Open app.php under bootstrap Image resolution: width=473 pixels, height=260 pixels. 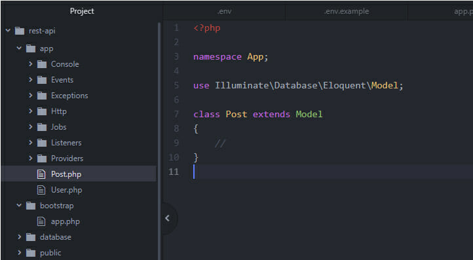[x=65, y=222]
